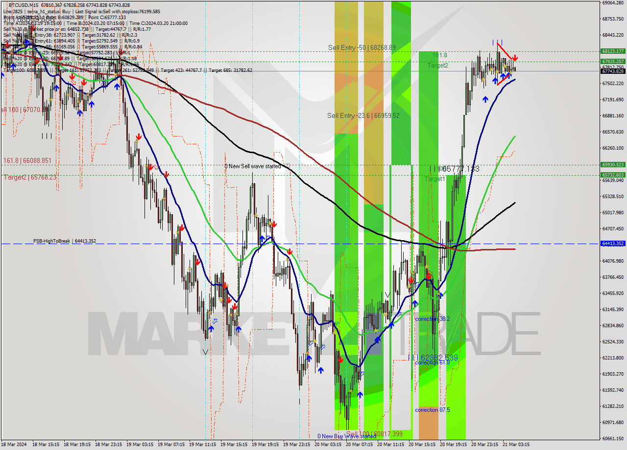Click the '18 Mar 2024' date label
The image size is (627, 450).
coord(14,445)
